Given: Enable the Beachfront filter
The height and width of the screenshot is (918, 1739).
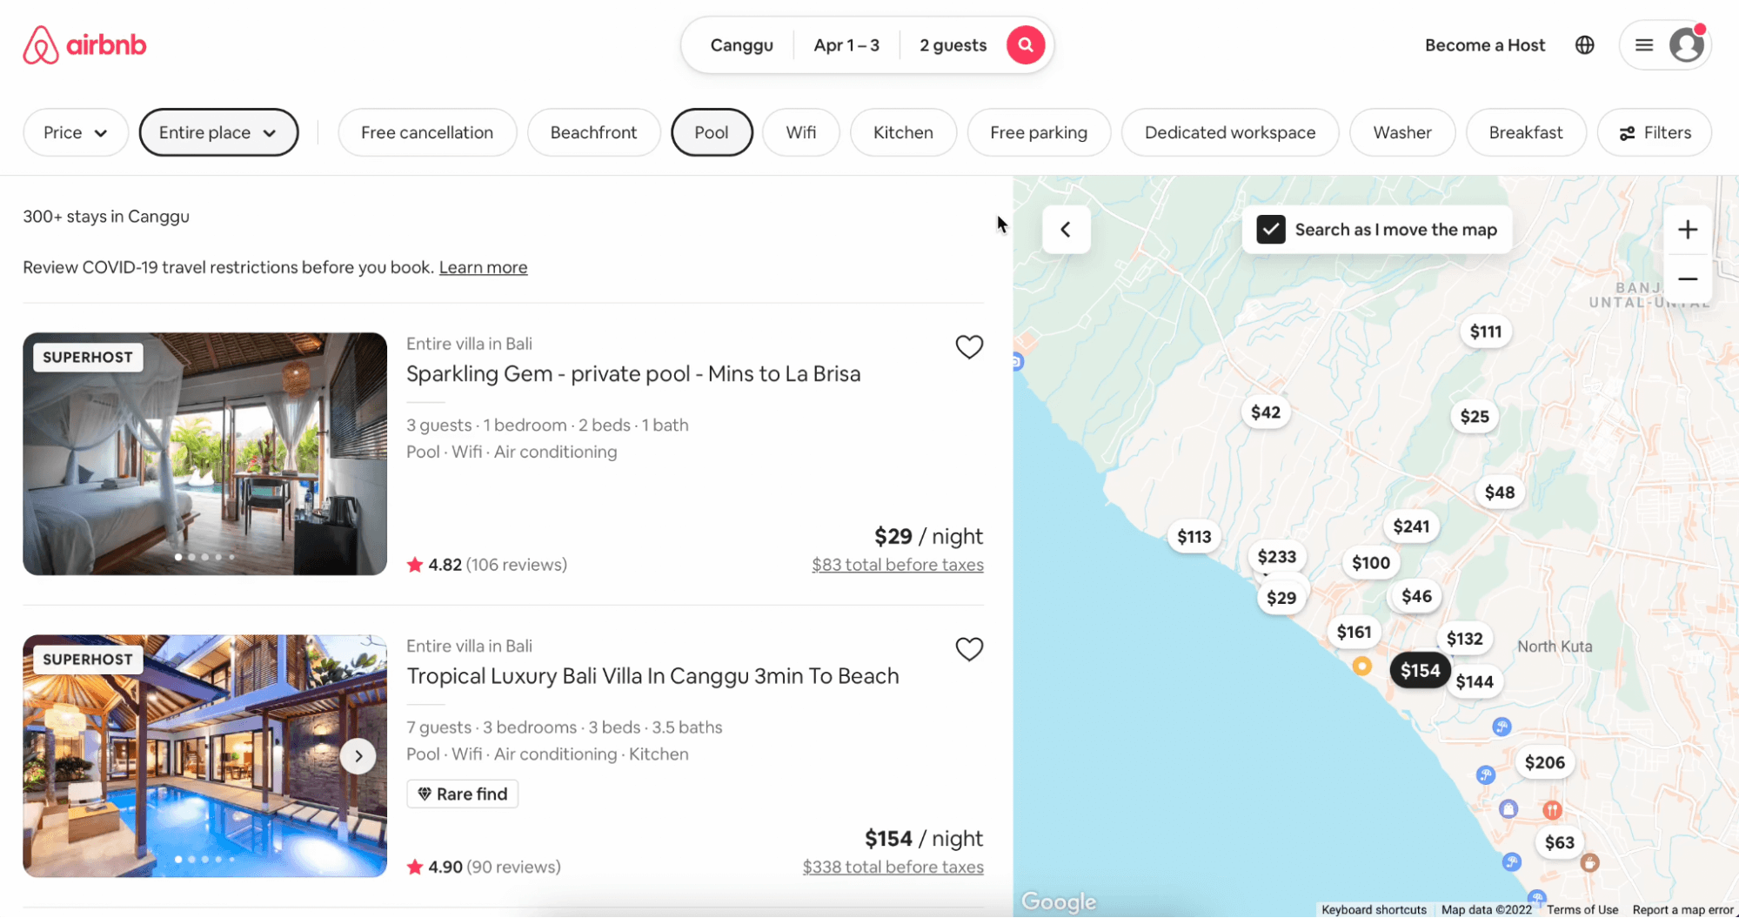Looking at the screenshot, I should (x=593, y=132).
